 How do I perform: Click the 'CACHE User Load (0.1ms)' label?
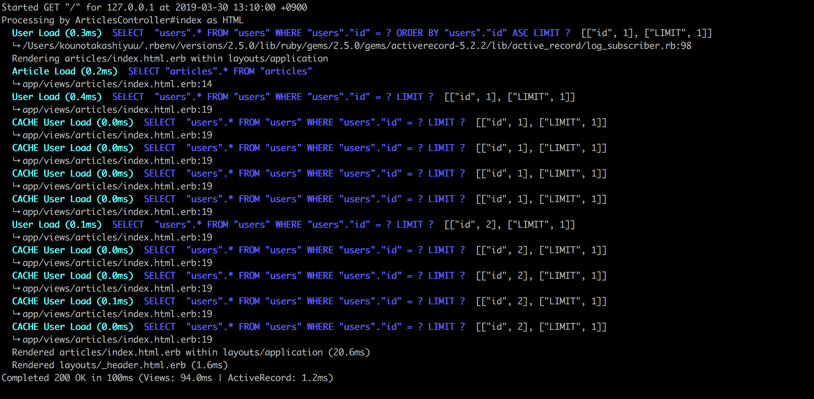[73, 301]
